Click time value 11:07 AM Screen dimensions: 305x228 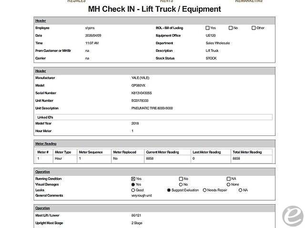coord(92,43)
